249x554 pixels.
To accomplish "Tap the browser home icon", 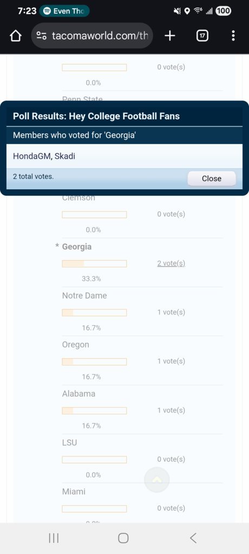I will coord(16,36).
